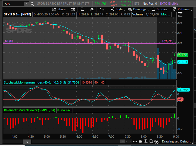Click the StochasticMomentumIndex study title
The height and width of the screenshot is (146, 196).
tap(35, 82)
